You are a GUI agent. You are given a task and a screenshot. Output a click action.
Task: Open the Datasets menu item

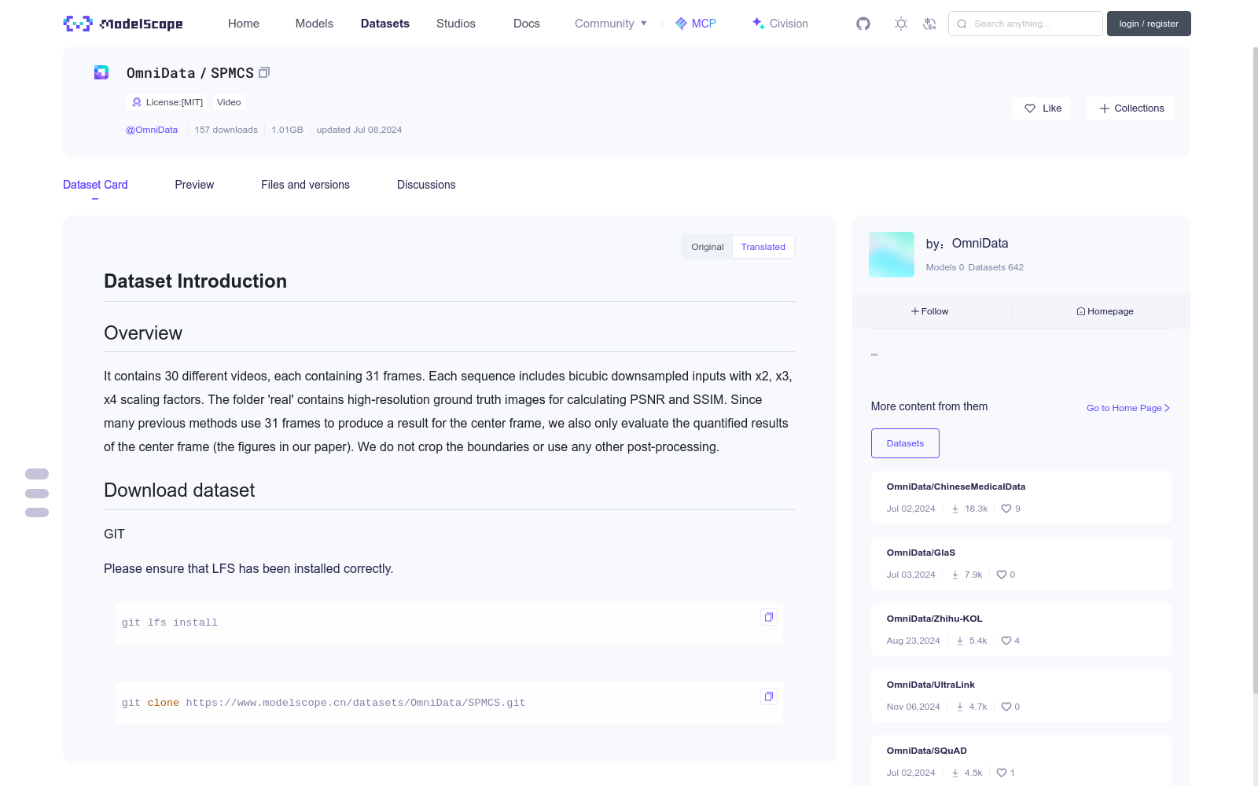coord(385,24)
